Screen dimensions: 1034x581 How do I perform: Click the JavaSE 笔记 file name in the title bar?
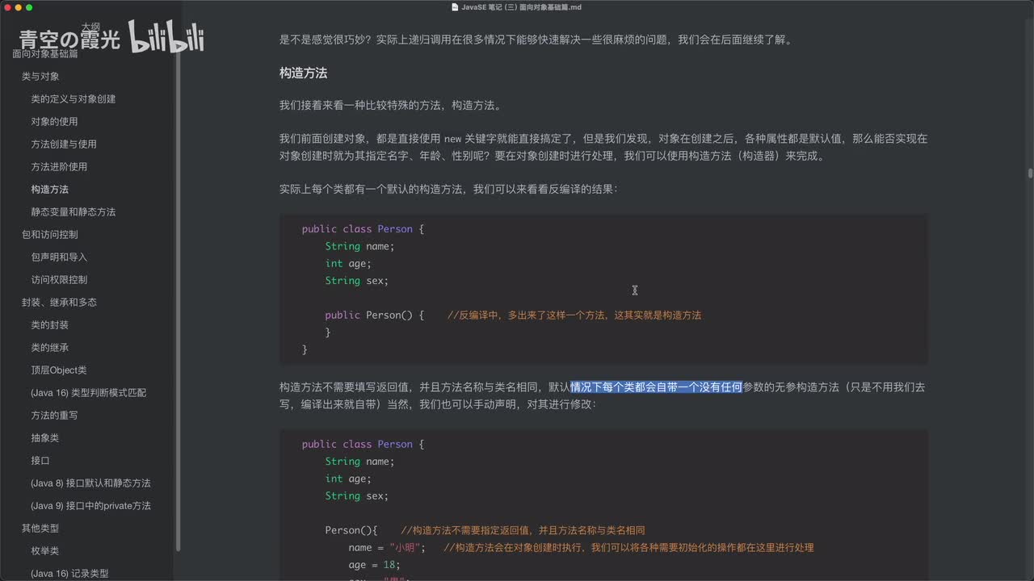pyautogui.click(x=521, y=7)
